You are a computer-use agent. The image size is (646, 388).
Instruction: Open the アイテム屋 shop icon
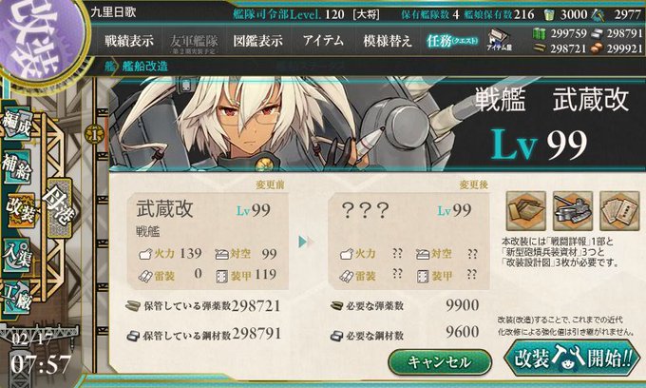500,40
